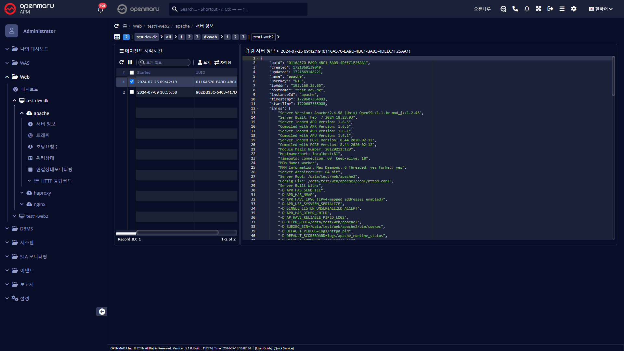The height and width of the screenshot is (351, 624).
Task: Expand the haproxy node
Action: tap(22, 193)
